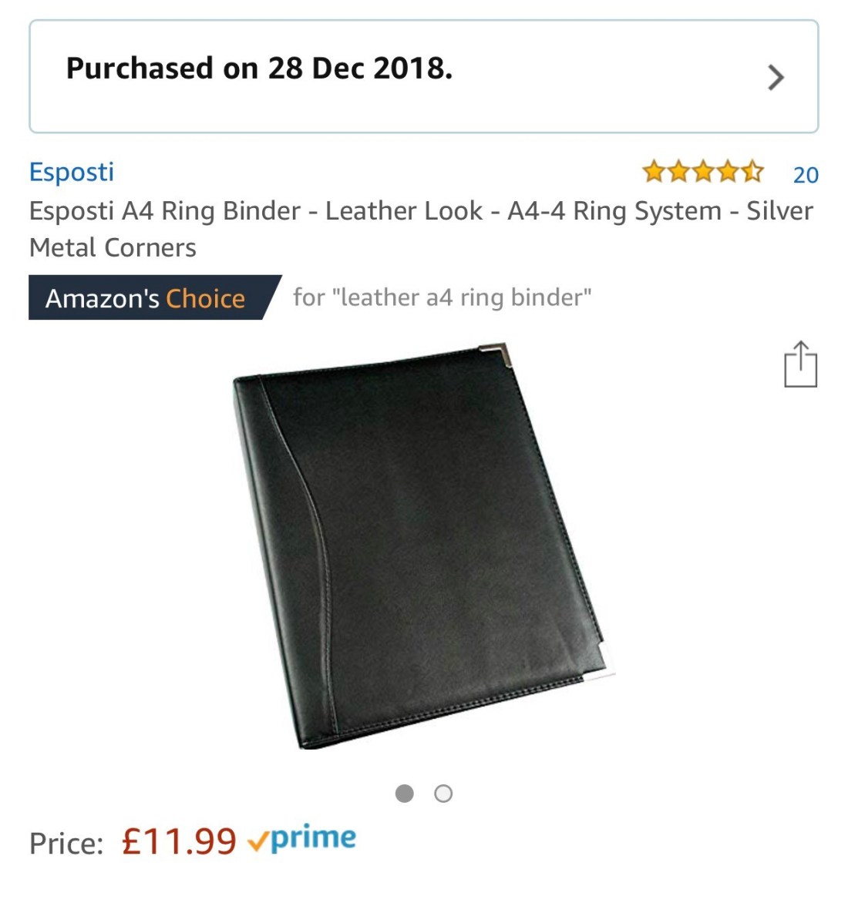Tap the half-filled fifth star
This screenshot has width=848, height=903.
pyautogui.click(x=752, y=172)
